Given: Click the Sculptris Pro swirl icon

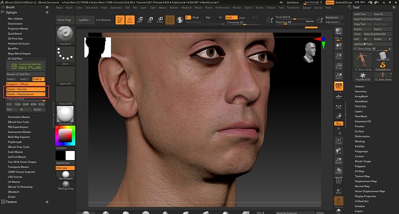Looking at the screenshot, I should pyautogui.click(x=180, y=20).
